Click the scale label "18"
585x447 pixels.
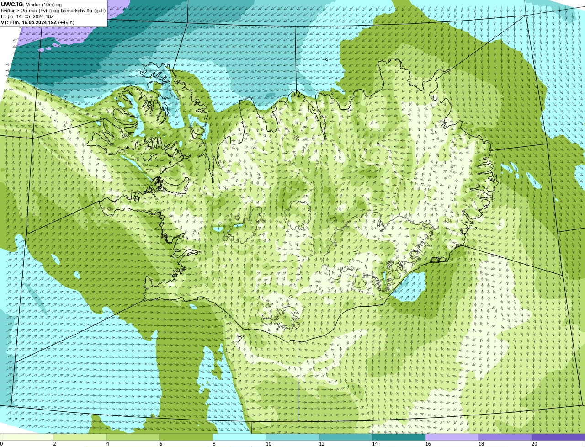coord(481,444)
